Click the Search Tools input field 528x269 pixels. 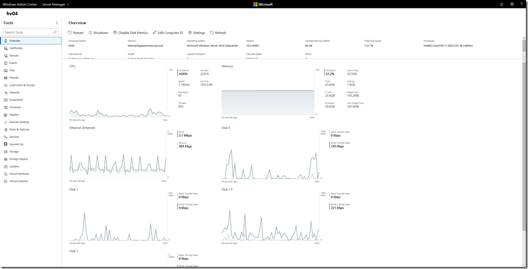pos(31,32)
